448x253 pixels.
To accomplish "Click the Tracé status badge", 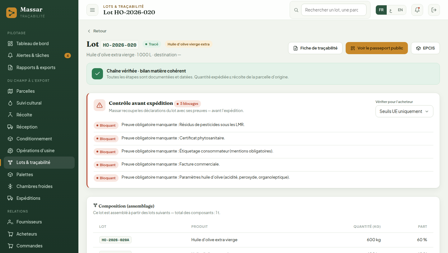I will [152, 44].
